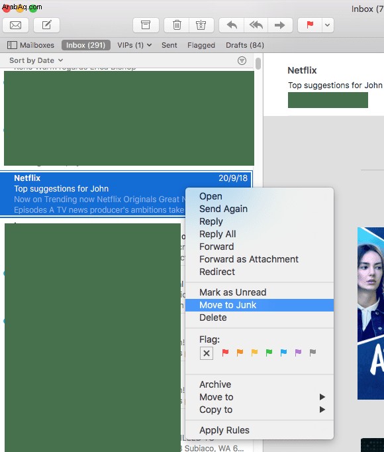Apply the yellow flag
Viewport: 384px width, 452px height.
pos(254,353)
